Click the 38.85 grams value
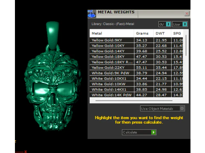This screenshot has height=153, width=205. pos(141,90)
